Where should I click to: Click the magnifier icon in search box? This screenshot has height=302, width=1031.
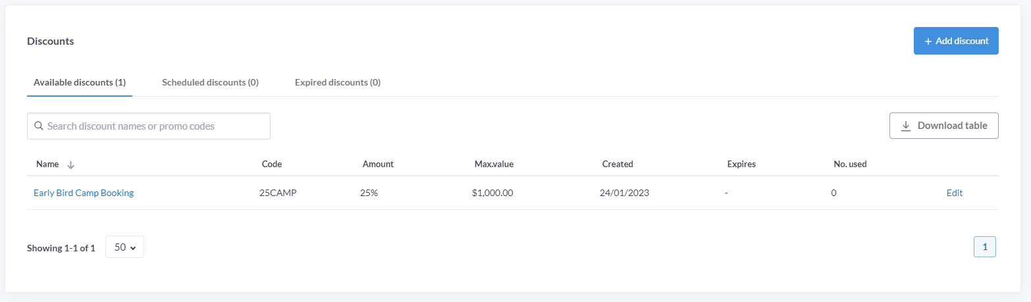(39, 126)
